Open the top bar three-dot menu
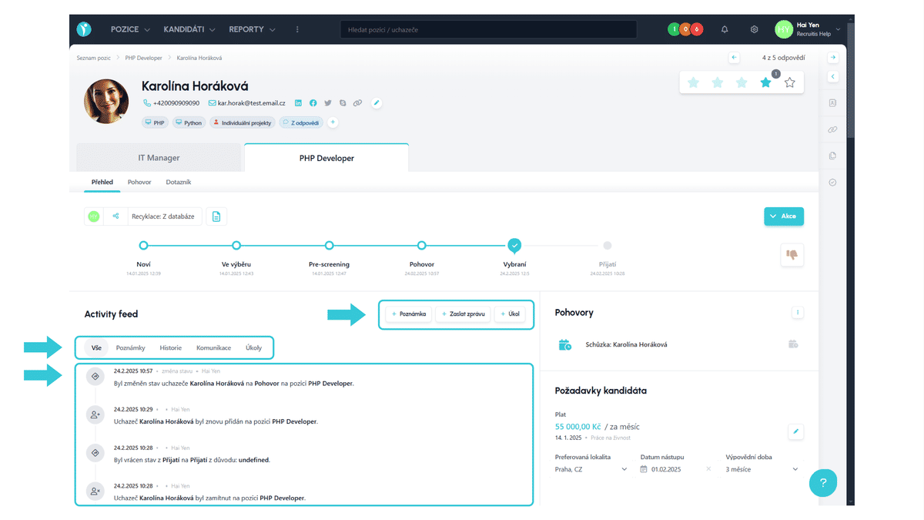 click(x=297, y=29)
